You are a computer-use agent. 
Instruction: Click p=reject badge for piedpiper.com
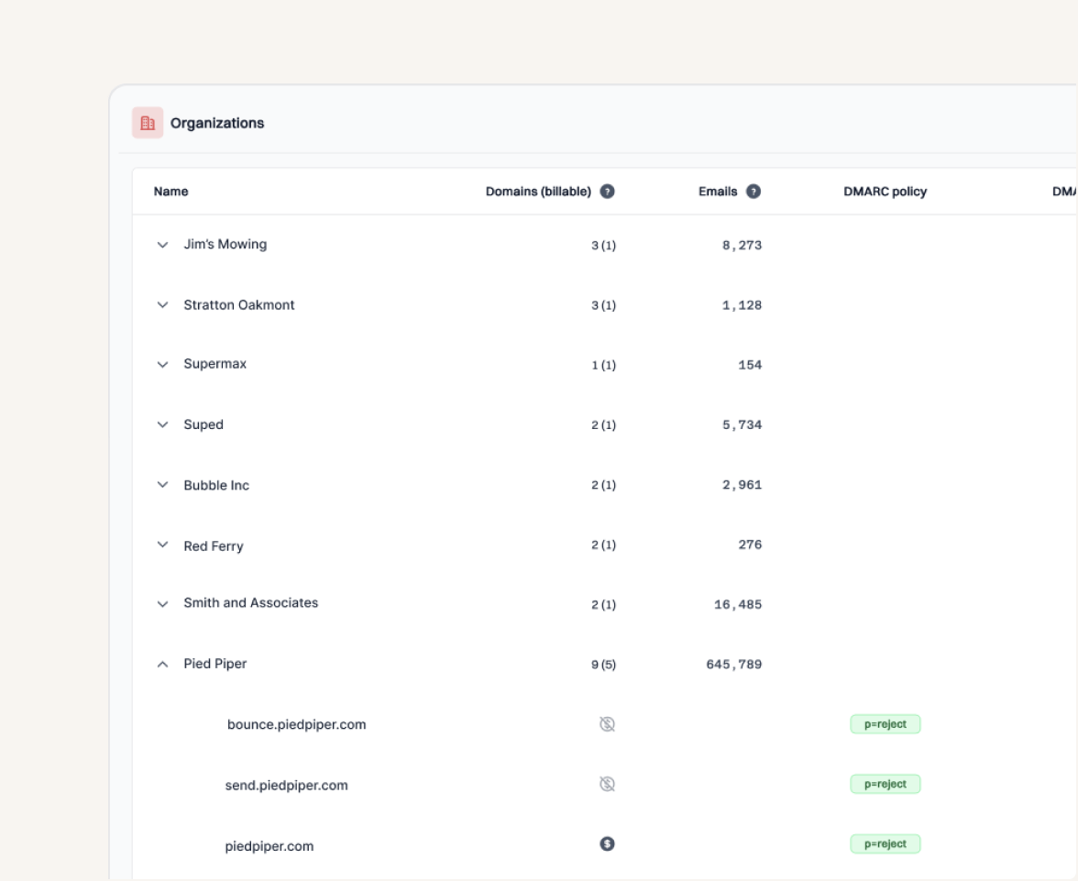[885, 844]
